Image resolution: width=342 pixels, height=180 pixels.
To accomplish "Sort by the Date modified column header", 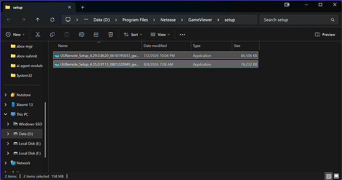I will pyautogui.click(x=166, y=46).
